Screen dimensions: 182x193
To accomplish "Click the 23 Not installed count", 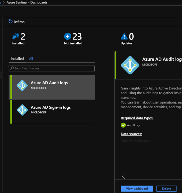I will [x=77, y=37].
